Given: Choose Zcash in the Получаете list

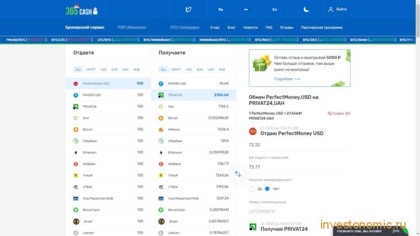Looking at the screenshot, I should pyautogui.click(x=194, y=222).
